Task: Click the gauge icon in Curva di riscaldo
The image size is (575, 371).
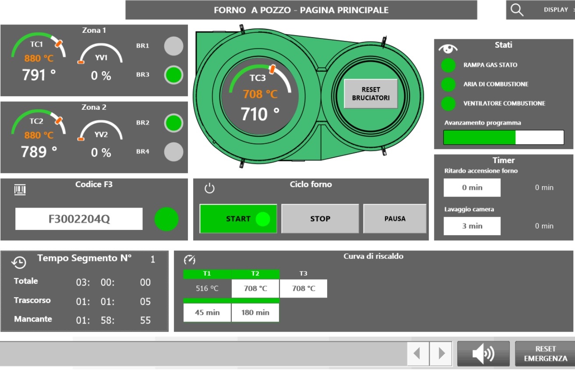Action: [189, 260]
